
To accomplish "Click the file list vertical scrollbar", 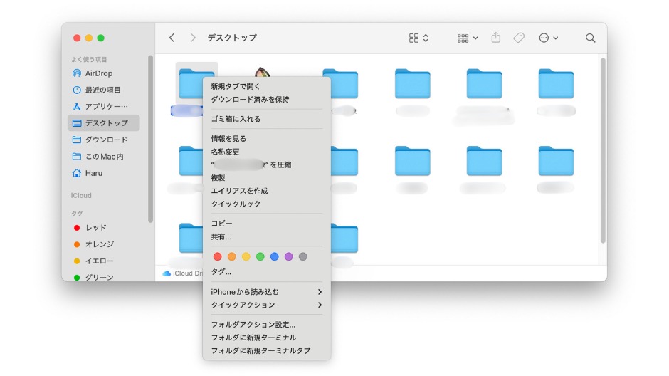I will tap(603, 150).
